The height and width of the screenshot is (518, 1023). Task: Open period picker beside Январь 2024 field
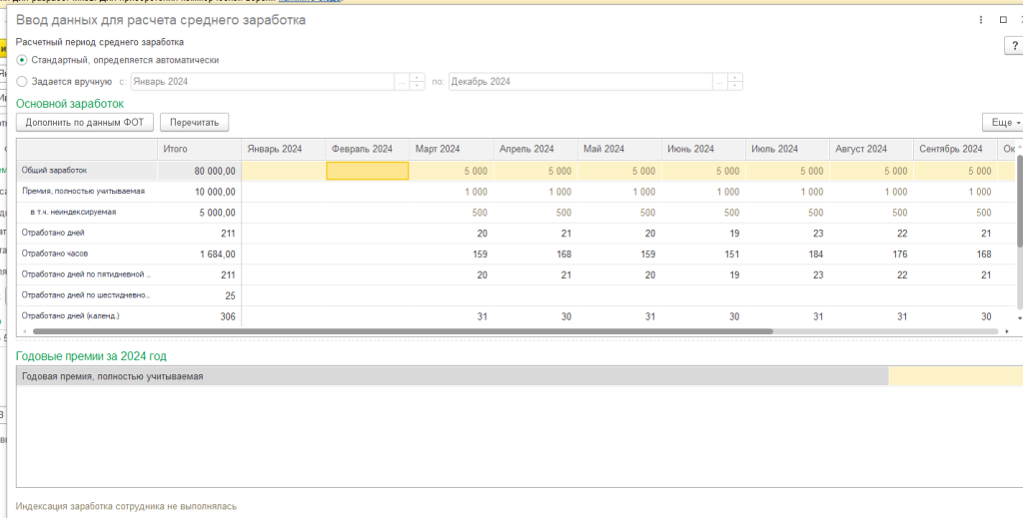tap(402, 82)
